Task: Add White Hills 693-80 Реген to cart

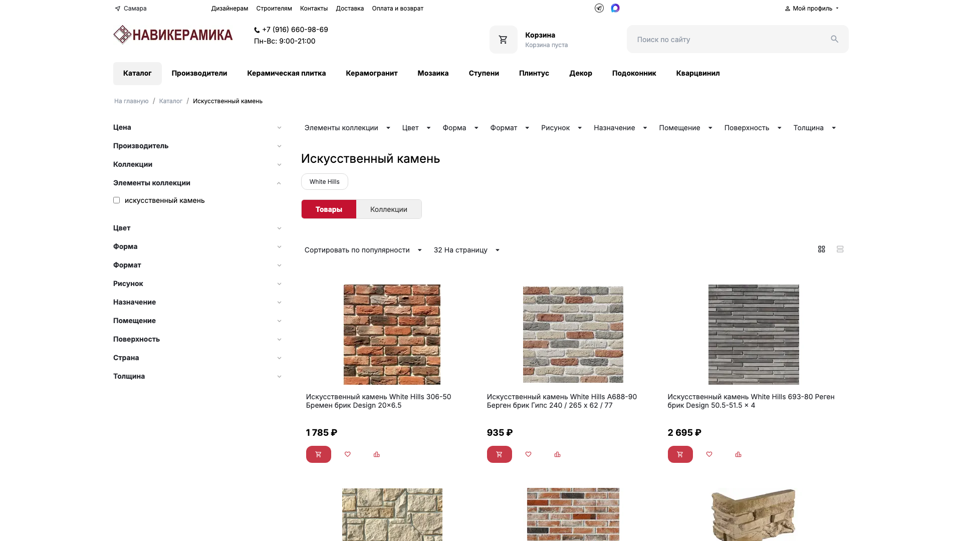Action: coord(680,454)
